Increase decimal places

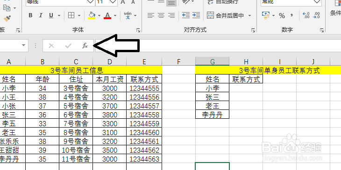pos(306,15)
